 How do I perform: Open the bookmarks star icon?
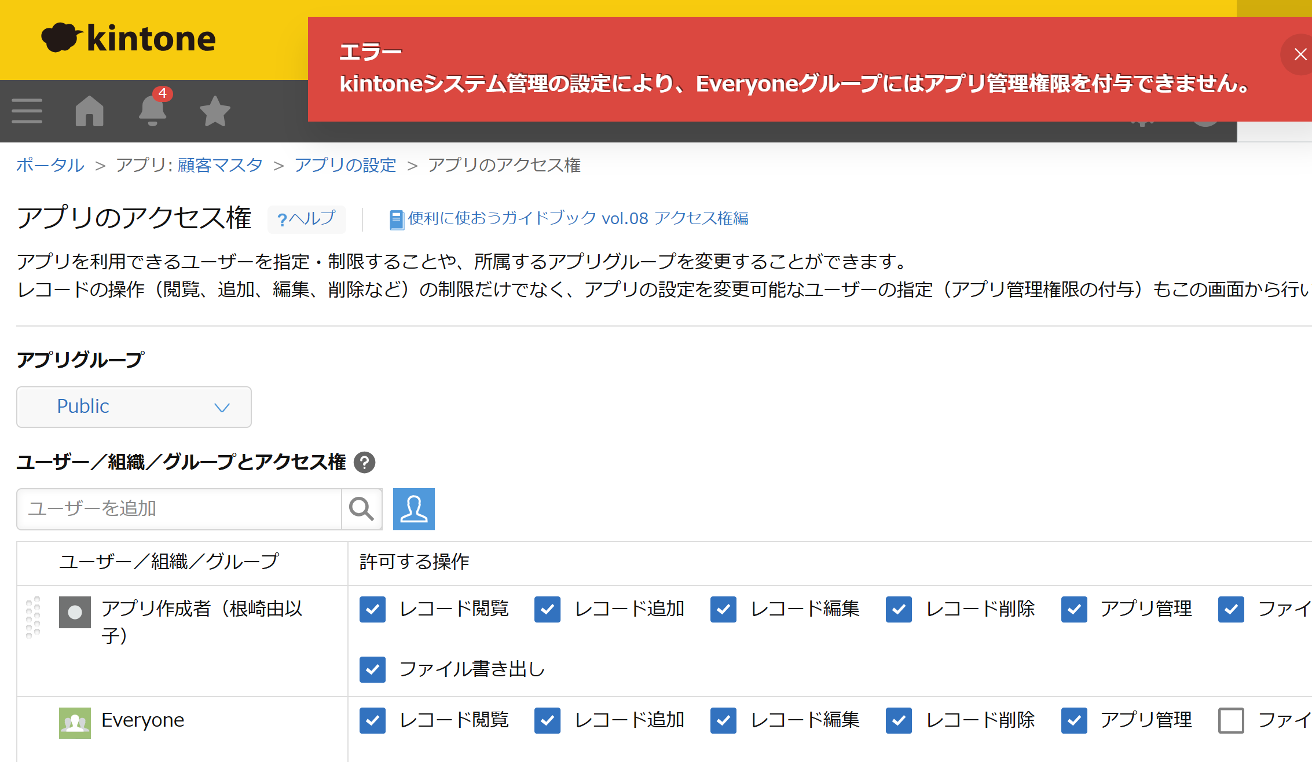(x=215, y=111)
